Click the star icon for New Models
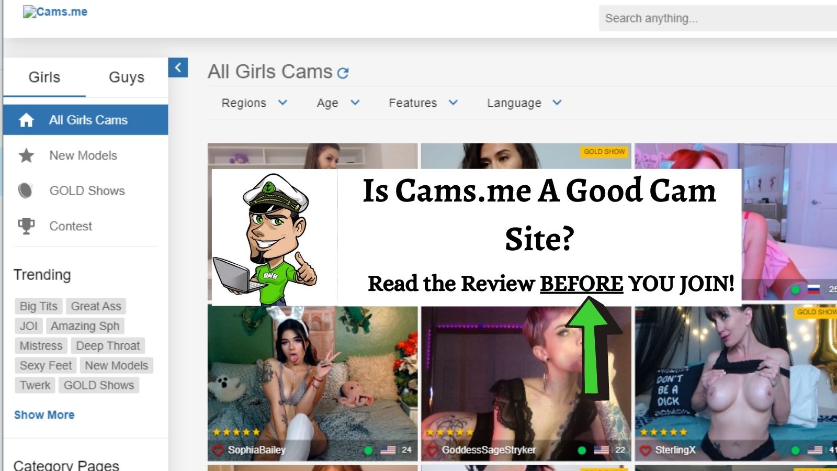This screenshot has height=471, width=837. [x=26, y=155]
